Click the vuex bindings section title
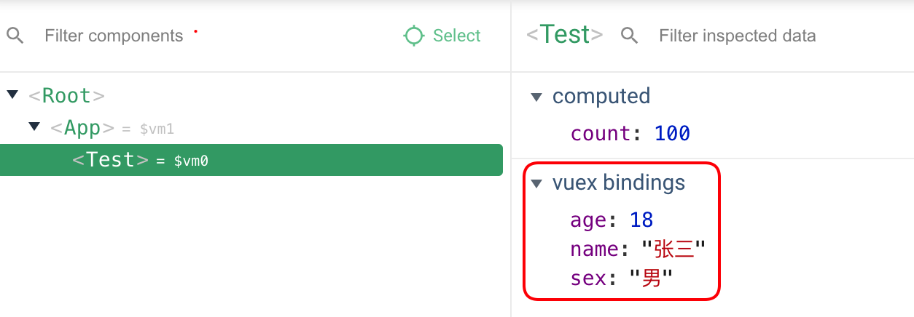914x317 pixels. click(x=618, y=182)
